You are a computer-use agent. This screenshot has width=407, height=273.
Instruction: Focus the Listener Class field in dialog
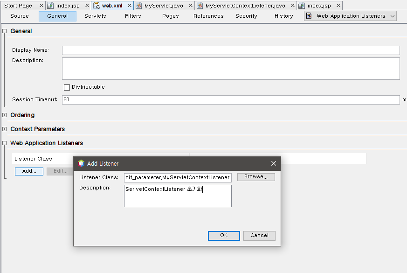pyautogui.click(x=178, y=177)
